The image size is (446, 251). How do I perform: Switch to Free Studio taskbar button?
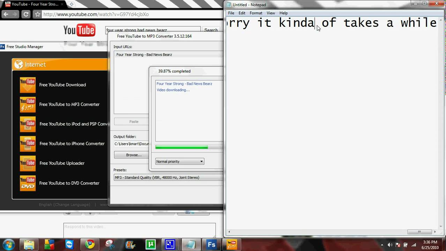(211, 244)
